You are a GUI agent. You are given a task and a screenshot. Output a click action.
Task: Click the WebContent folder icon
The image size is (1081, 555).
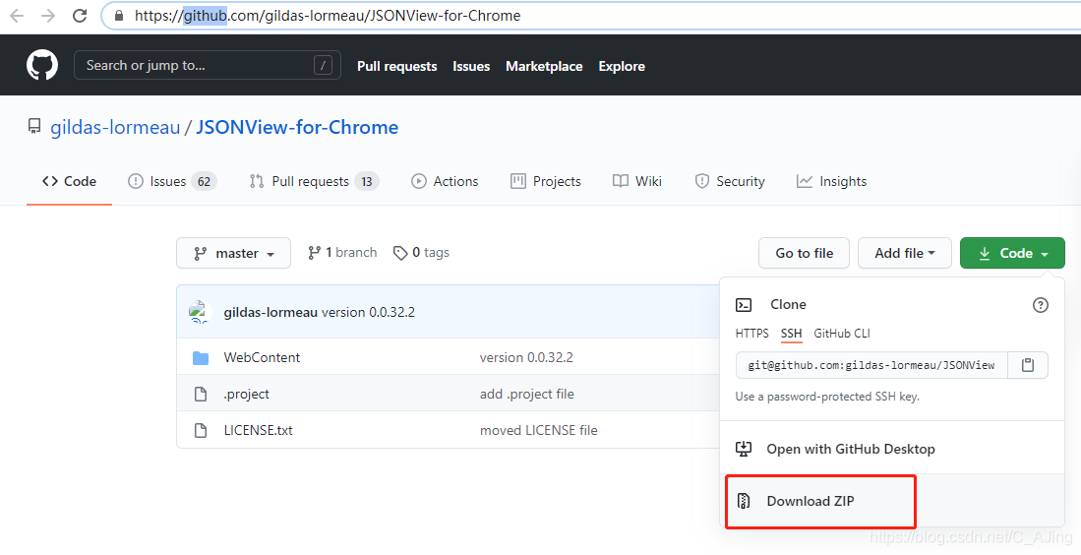(201, 357)
